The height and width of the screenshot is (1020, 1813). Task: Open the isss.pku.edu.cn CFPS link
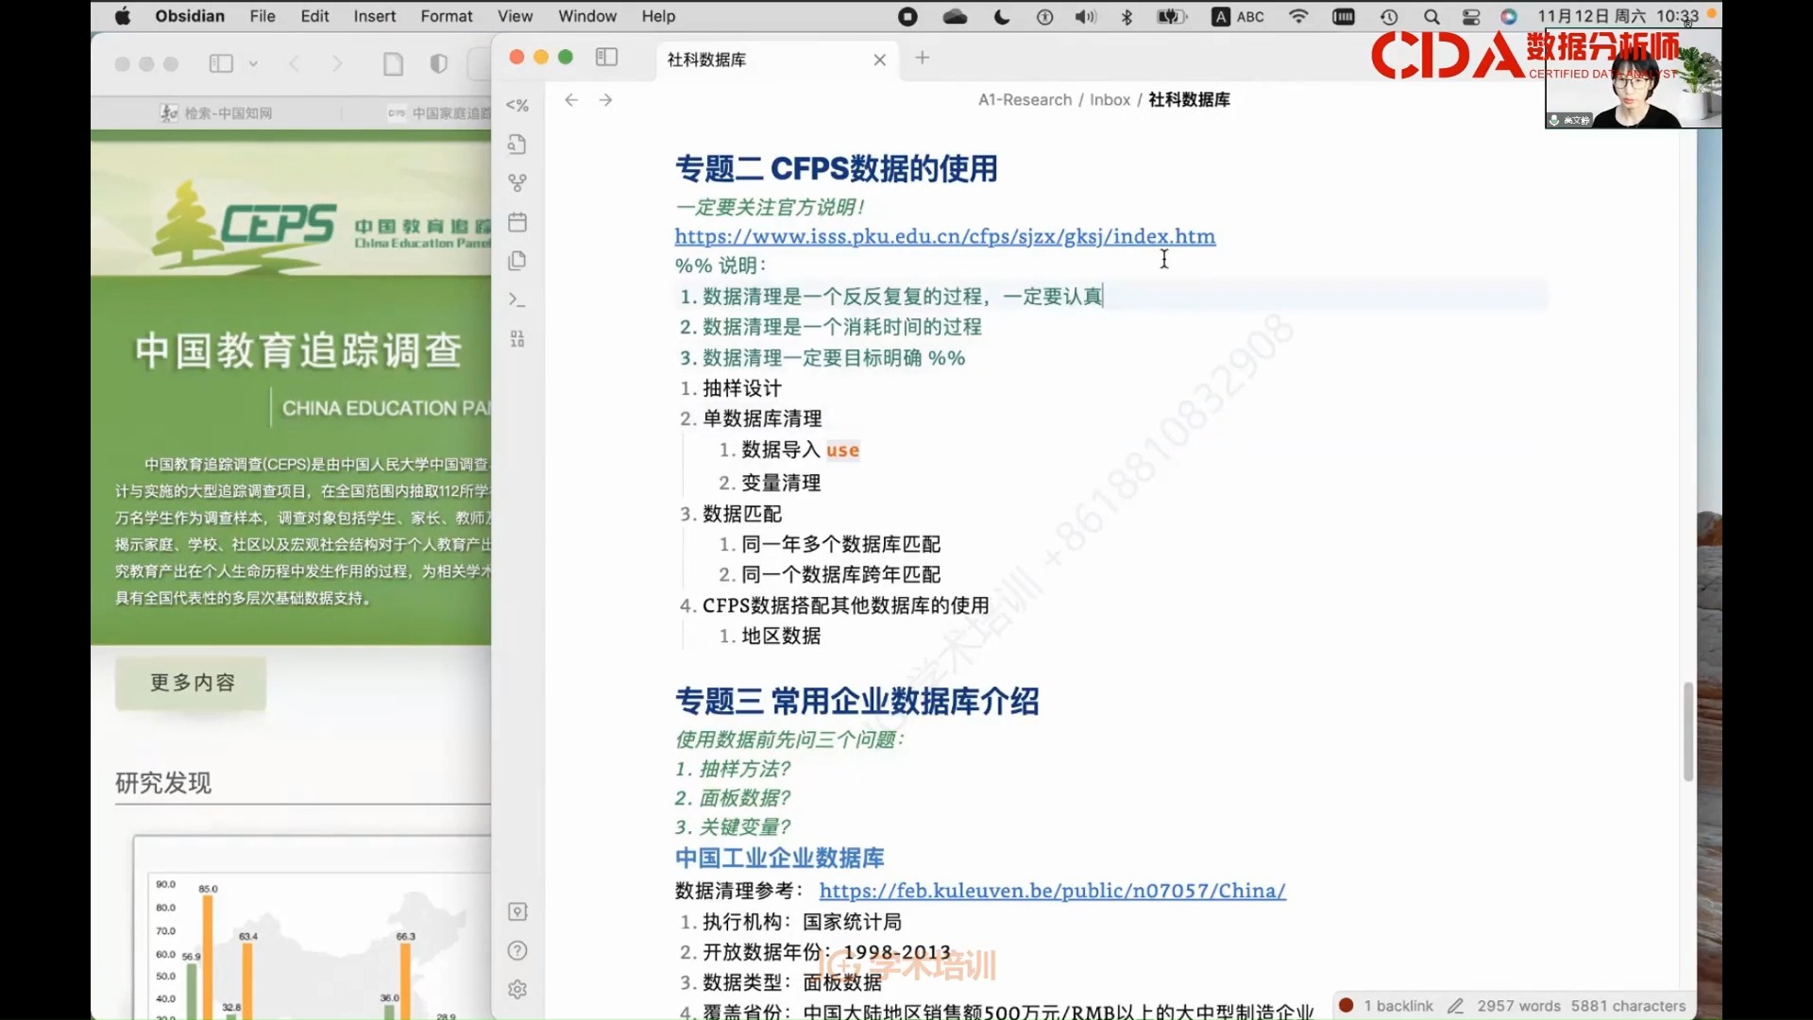pyautogui.click(x=945, y=236)
